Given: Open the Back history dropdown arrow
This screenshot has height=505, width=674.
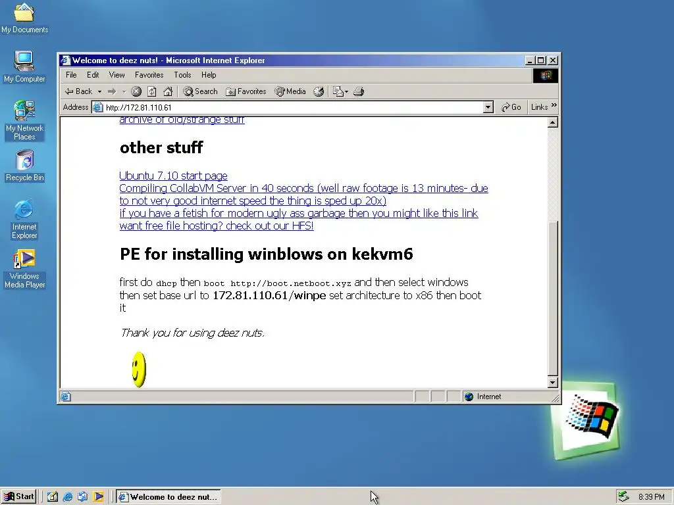Looking at the screenshot, I should point(99,91).
